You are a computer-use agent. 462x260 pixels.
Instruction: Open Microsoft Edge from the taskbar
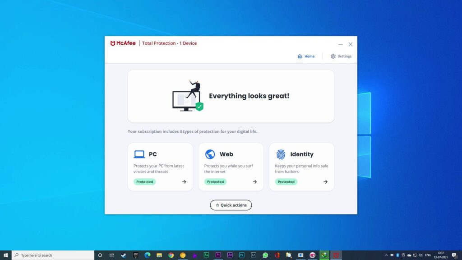pyautogui.click(x=148, y=255)
